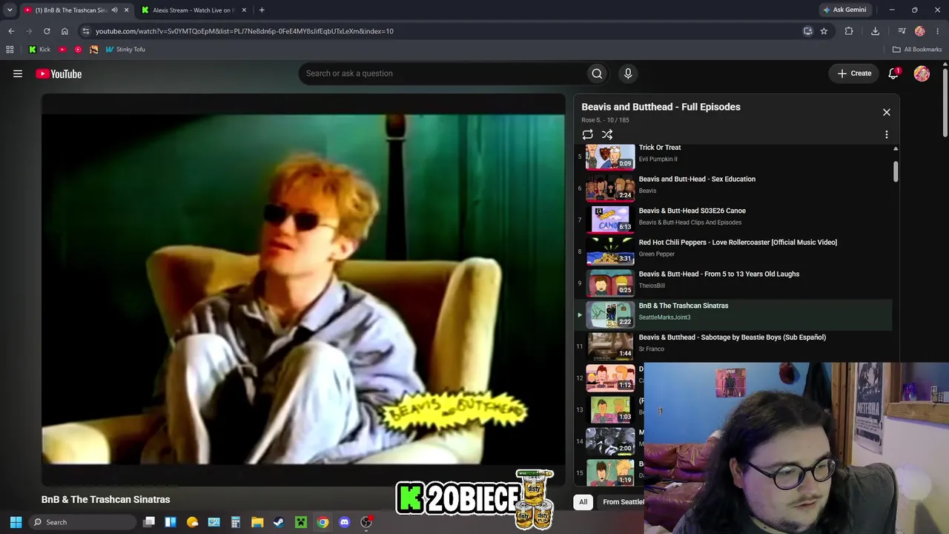The width and height of the screenshot is (949, 534).
Task: Click the playlist title Beavis and Butthead - Full Episodes
Action: (661, 107)
